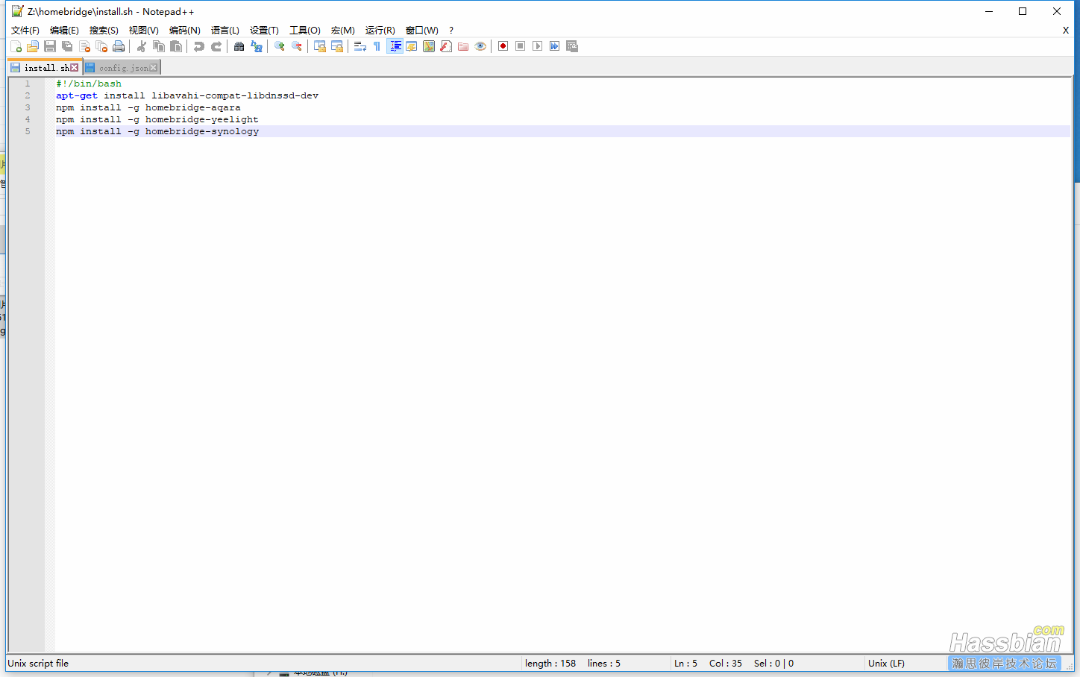Open the 语言(L) menu
Viewport: 1080px width, 677px height.
click(225, 31)
